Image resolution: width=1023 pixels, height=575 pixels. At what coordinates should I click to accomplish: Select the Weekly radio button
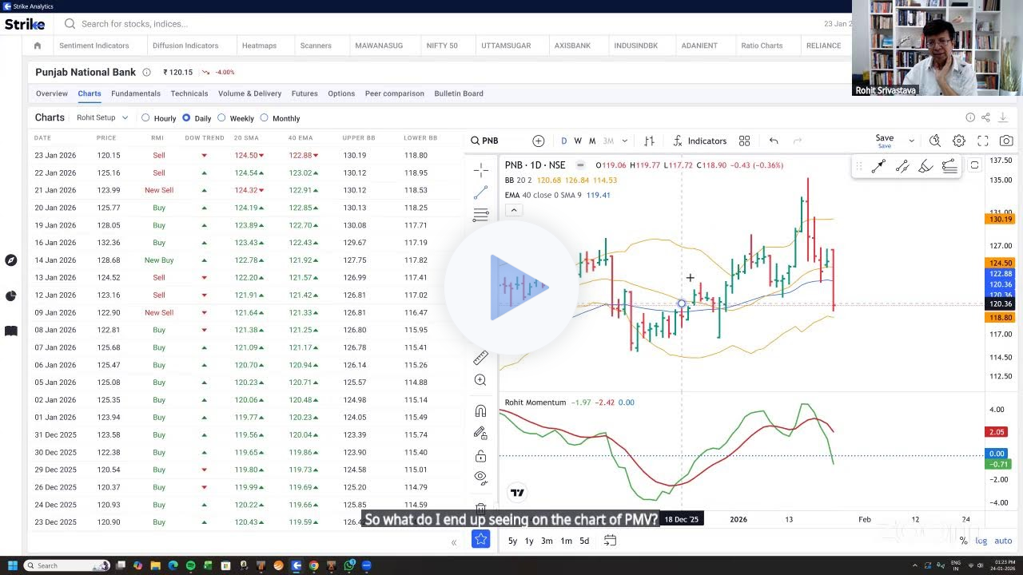[222, 117]
